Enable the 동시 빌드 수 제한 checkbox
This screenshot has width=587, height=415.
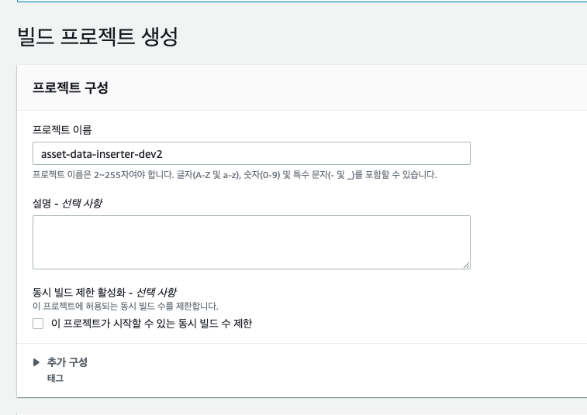point(38,324)
